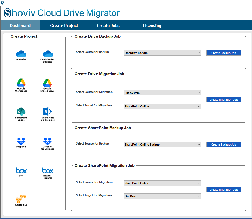This screenshot has width=252, height=219.
Task: Click Create Migration Job for Drive Migration
Action: (224, 100)
